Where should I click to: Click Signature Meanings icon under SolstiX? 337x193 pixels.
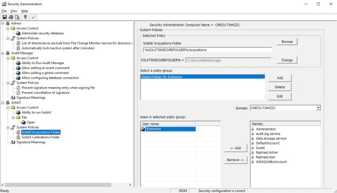tap(13, 142)
